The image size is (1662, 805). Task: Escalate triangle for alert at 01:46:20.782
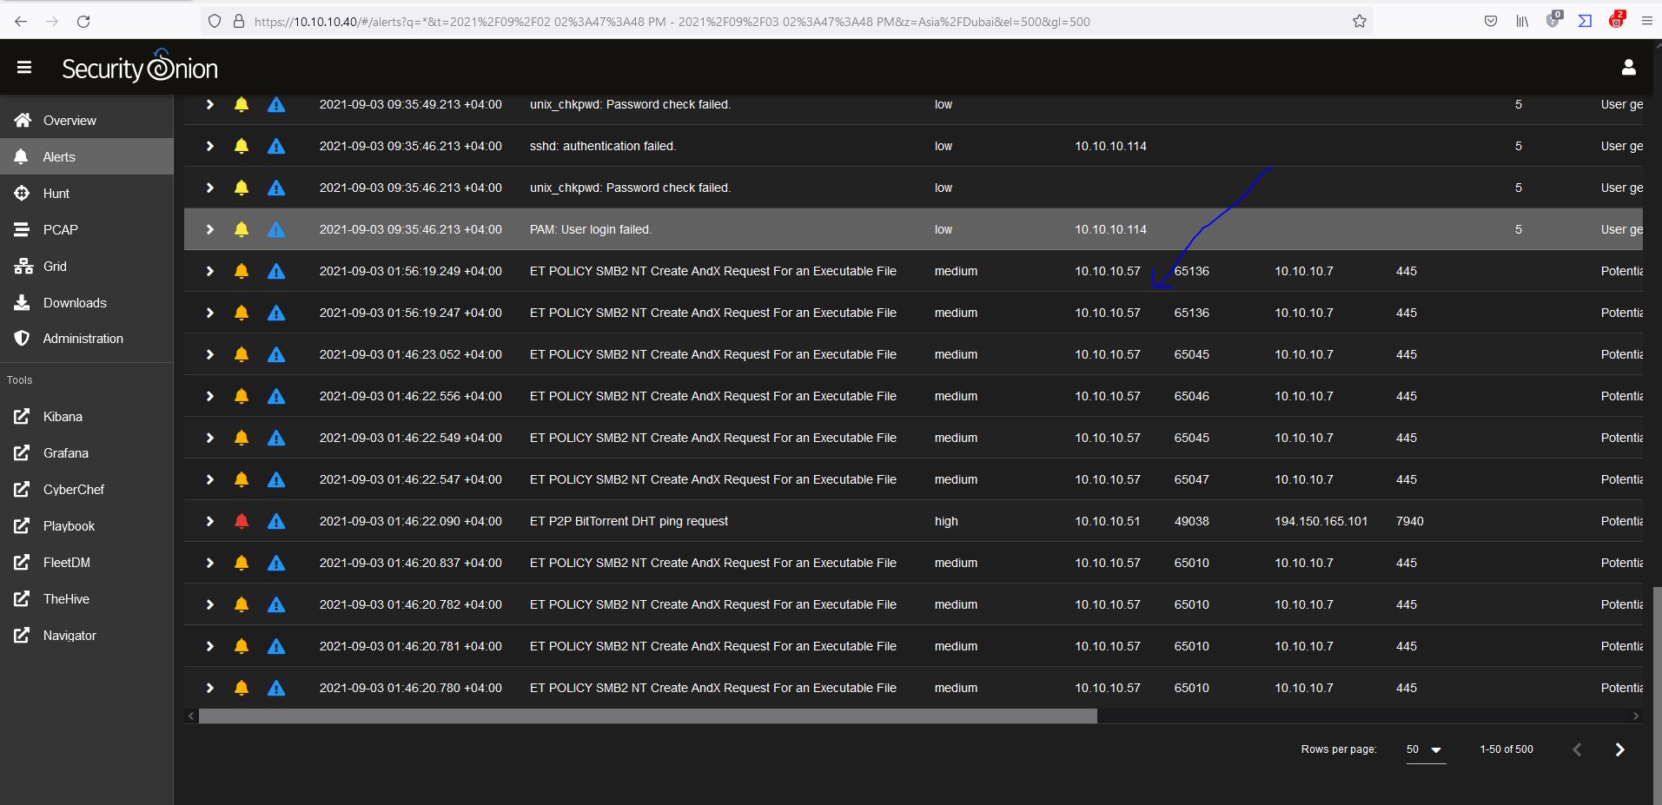tap(276, 604)
